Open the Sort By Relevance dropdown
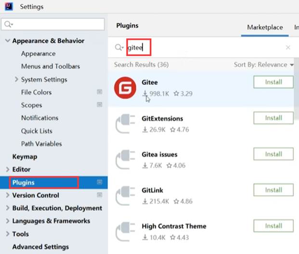Viewport: 299px width, 254px height. (264, 65)
